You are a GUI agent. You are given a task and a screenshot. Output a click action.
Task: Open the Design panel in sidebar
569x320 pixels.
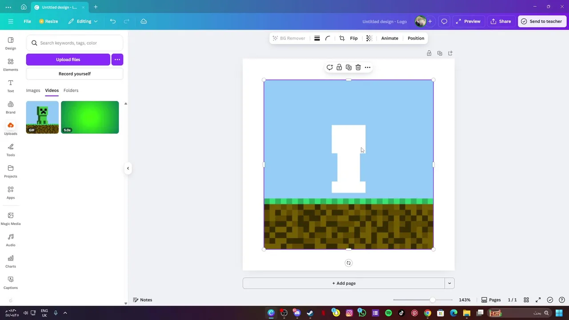11,43
